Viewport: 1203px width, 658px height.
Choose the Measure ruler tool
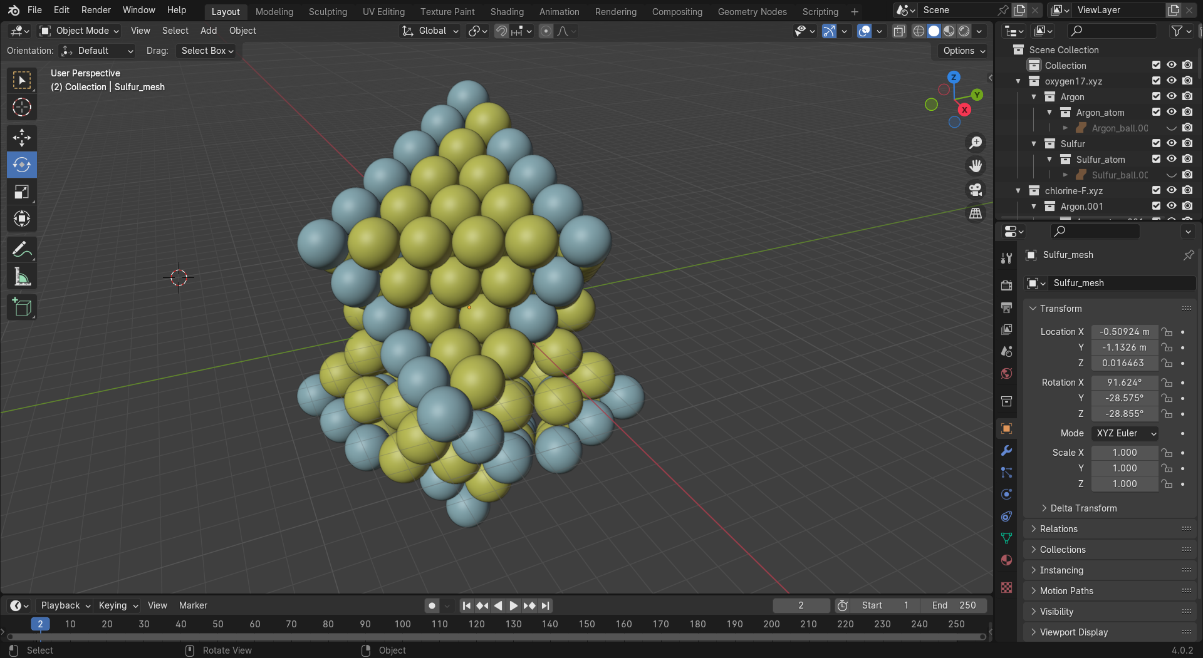click(x=22, y=277)
